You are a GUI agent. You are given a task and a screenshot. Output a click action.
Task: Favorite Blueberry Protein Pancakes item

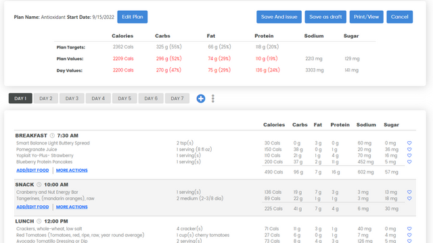[409, 162]
